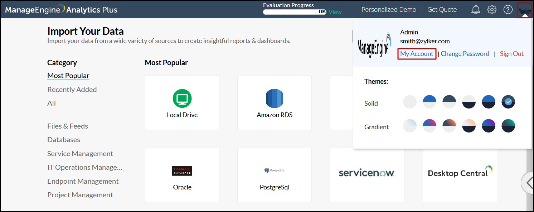This screenshot has width=534, height=212.
Task: Choose gradient theme with blue-purple top, dark bottom
Action: tap(489, 126)
